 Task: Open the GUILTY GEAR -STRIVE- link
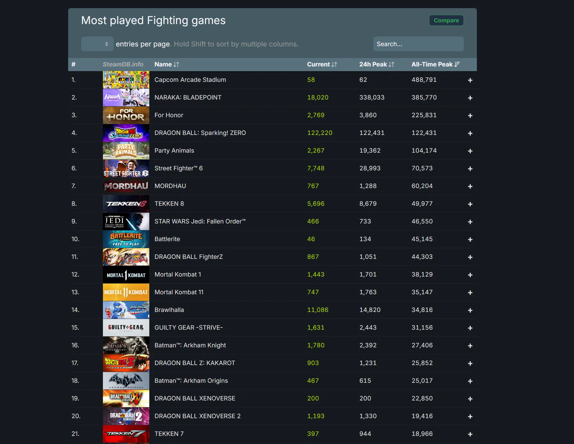tap(188, 328)
